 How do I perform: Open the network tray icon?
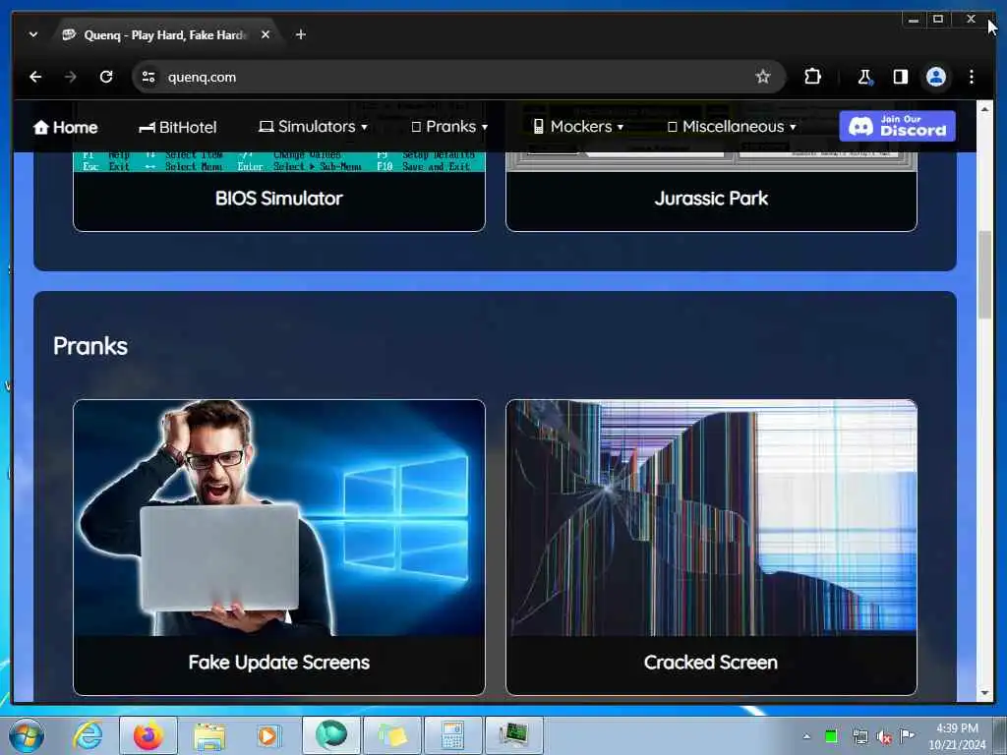[859, 736]
